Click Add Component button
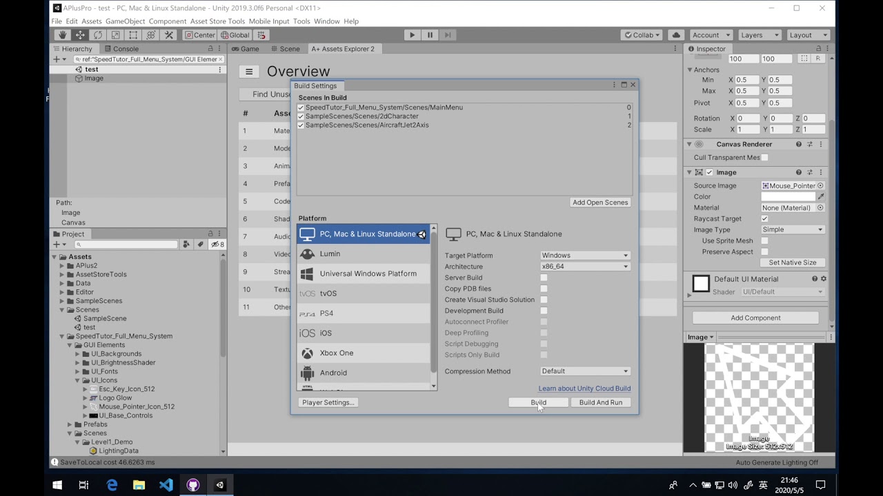 755,318
